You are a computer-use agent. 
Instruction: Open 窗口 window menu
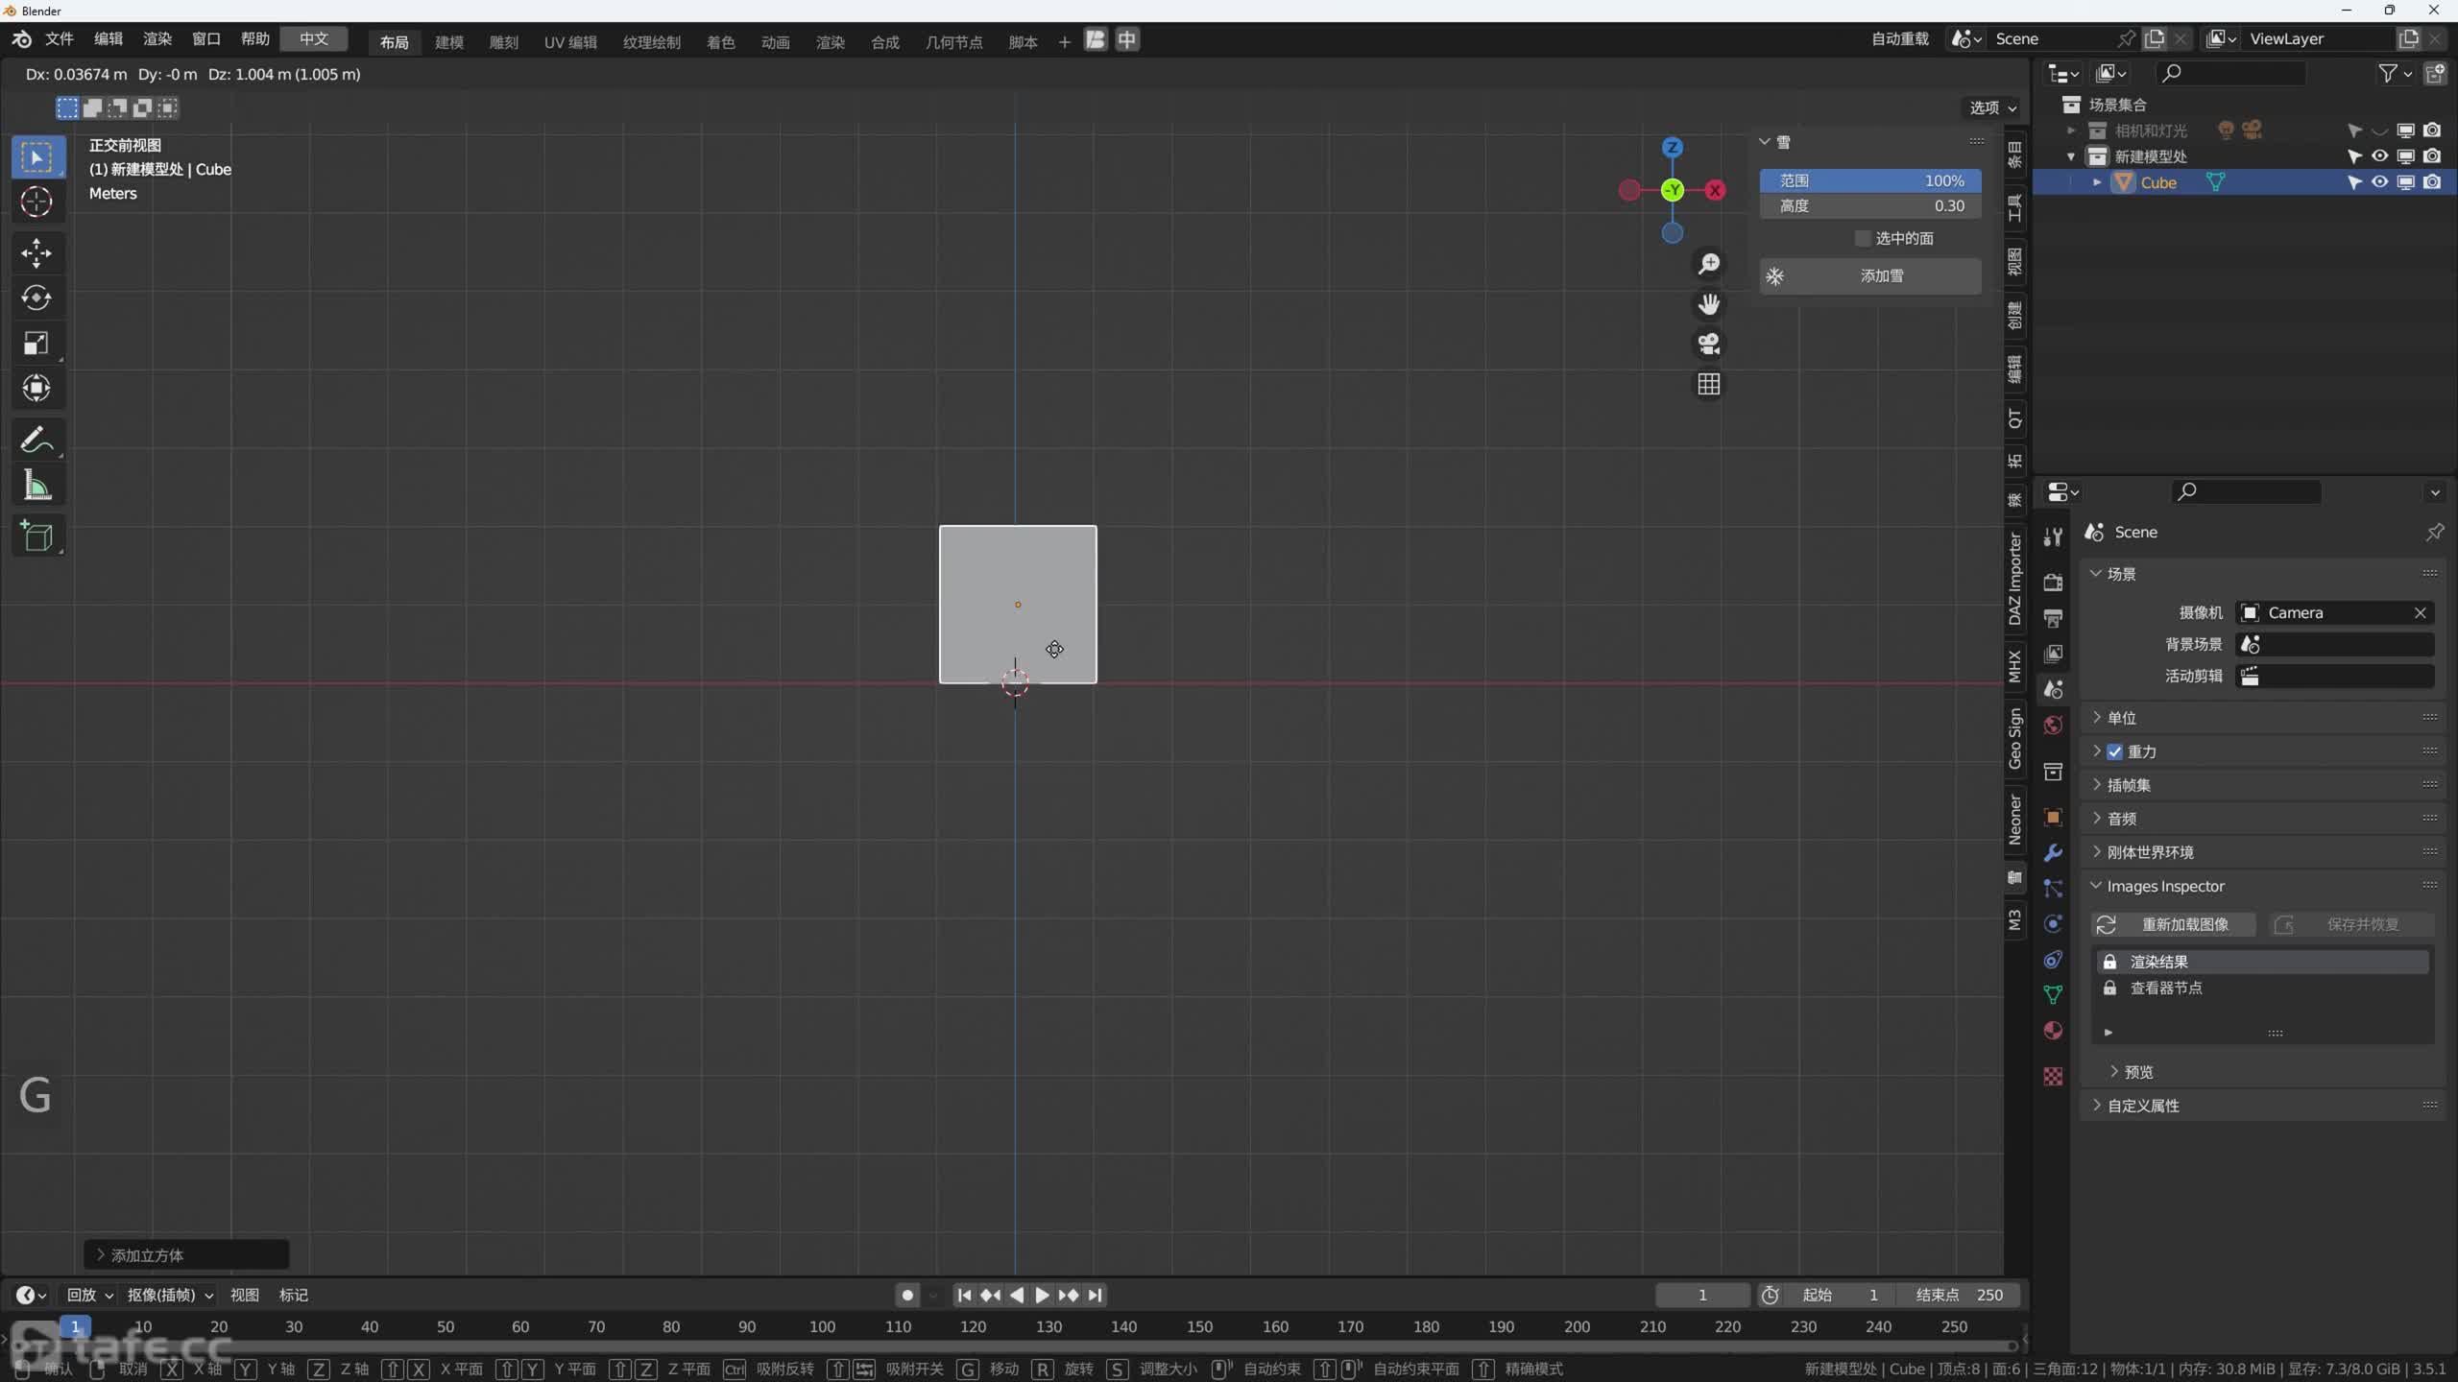click(205, 39)
